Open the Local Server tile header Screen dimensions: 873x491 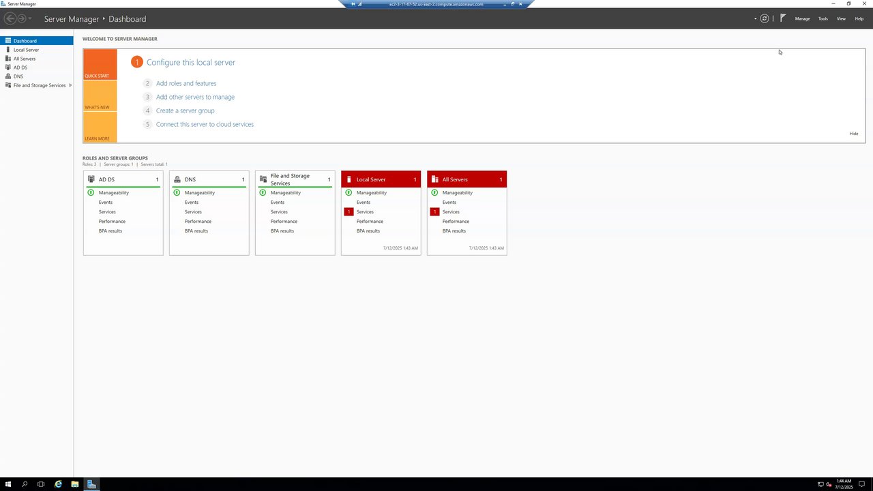coord(381,179)
